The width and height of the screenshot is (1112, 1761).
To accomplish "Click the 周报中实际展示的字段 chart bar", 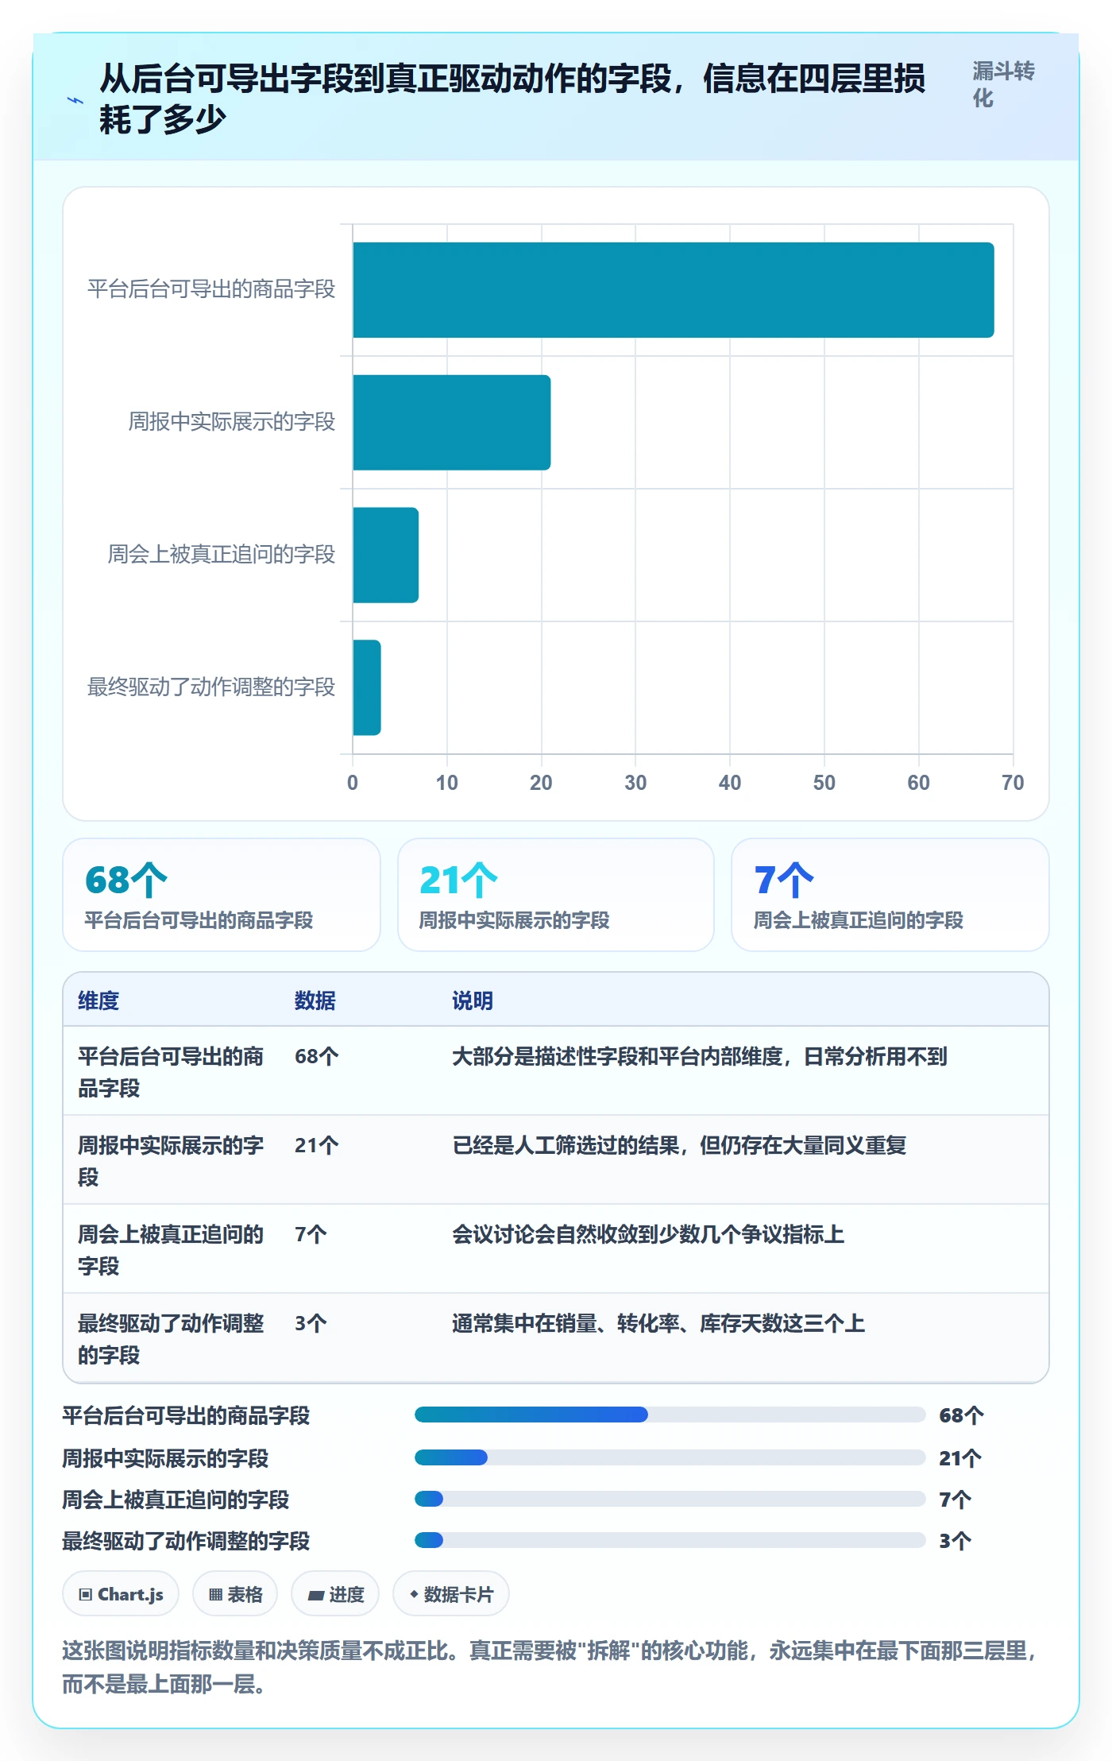I will [452, 423].
